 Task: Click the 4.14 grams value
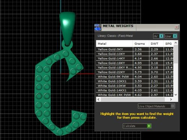[138, 58]
